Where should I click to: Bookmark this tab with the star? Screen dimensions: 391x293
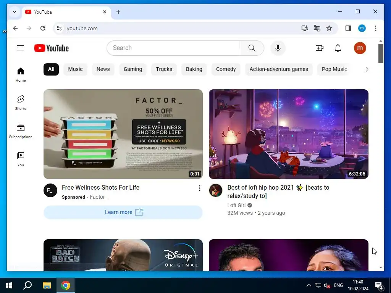[329, 28]
